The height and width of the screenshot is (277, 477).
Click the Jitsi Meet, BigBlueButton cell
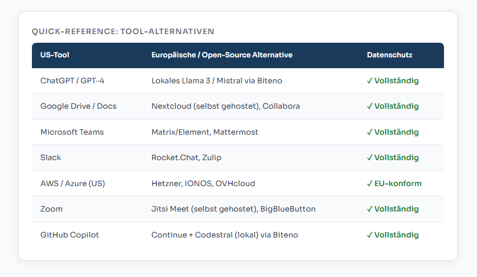pyautogui.click(x=233, y=209)
